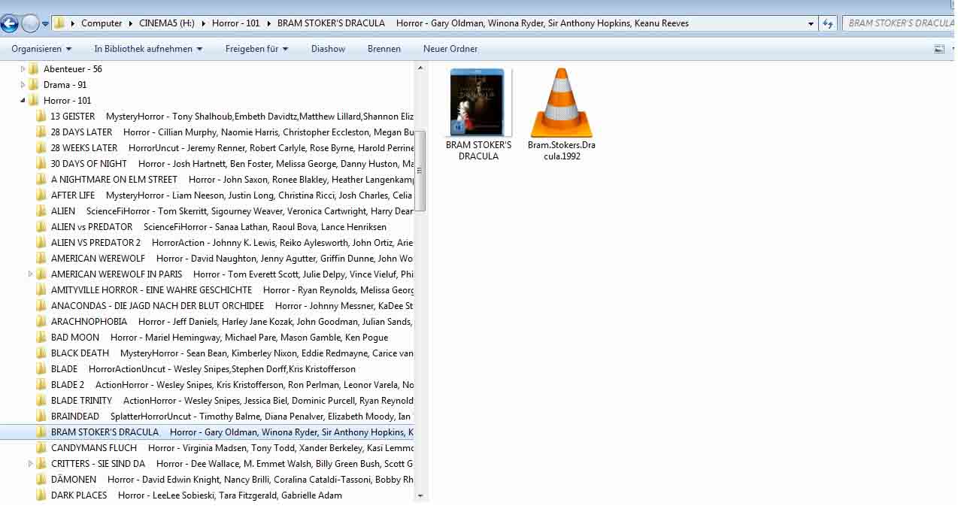This screenshot has height=509, width=958.
Task: Collapse the Horror - 101 folder
Action: (x=23, y=101)
